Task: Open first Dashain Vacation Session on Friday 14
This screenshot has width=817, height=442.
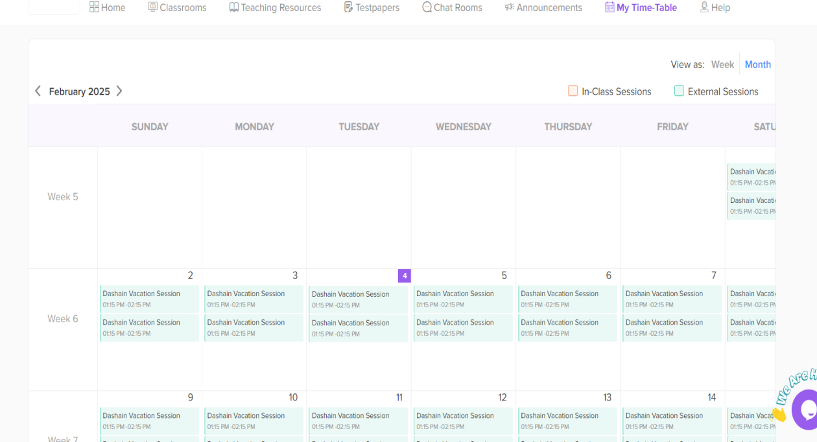Action: pyautogui.click(x=672, y=421)
